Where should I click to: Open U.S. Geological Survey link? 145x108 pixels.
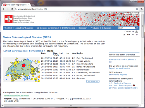[x=120, y=83]
